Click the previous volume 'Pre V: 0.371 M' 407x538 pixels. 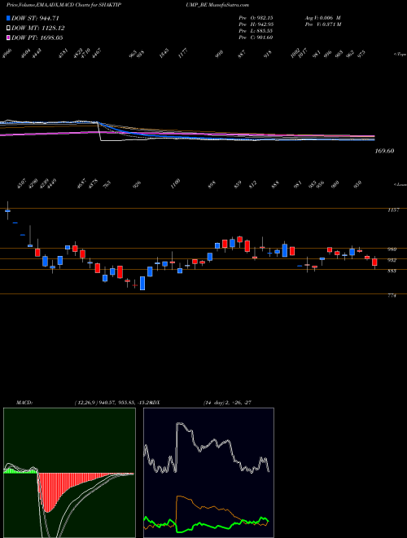pos(322,24)
